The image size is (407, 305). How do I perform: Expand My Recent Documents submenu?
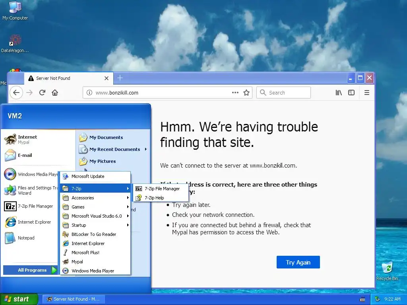pos(113,149)
